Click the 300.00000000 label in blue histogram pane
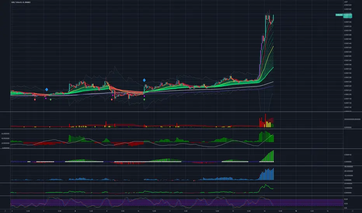The width and height of the screenshot is (362, 213). pyautogui.click(x=349, y=167)
